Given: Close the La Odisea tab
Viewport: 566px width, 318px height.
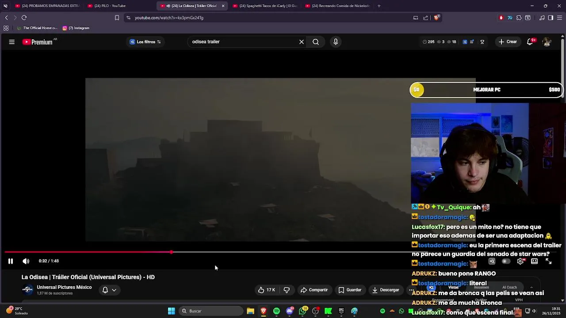Looking at the screenshot, I should pos(223,6).
